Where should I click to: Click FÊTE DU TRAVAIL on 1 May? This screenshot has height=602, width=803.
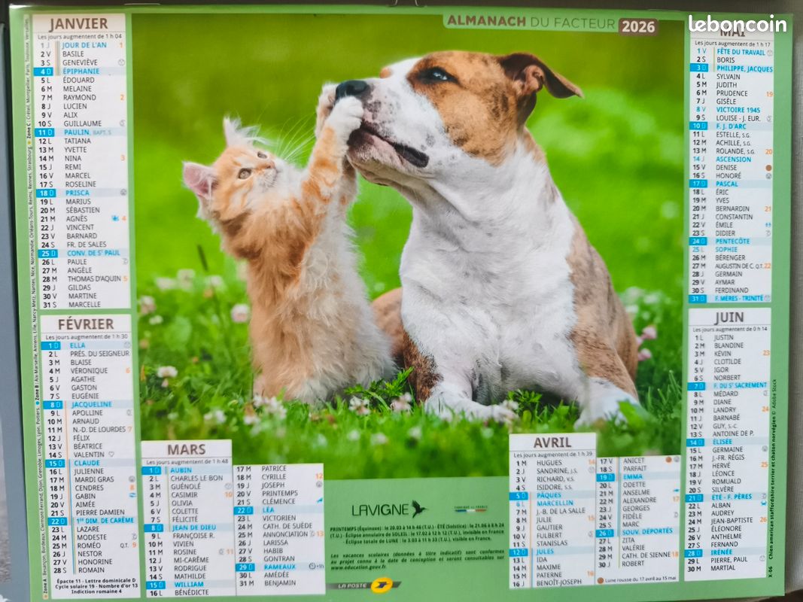(x=741, y=52)
